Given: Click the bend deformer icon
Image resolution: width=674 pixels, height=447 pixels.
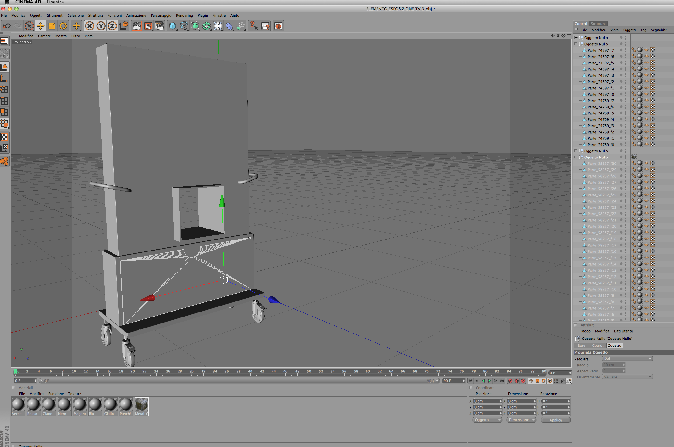Looking at the screenshot, I should (x=229, y=26).
